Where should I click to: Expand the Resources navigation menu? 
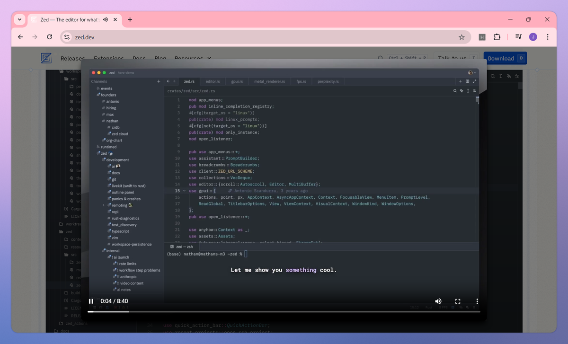(x=193, y=59)
